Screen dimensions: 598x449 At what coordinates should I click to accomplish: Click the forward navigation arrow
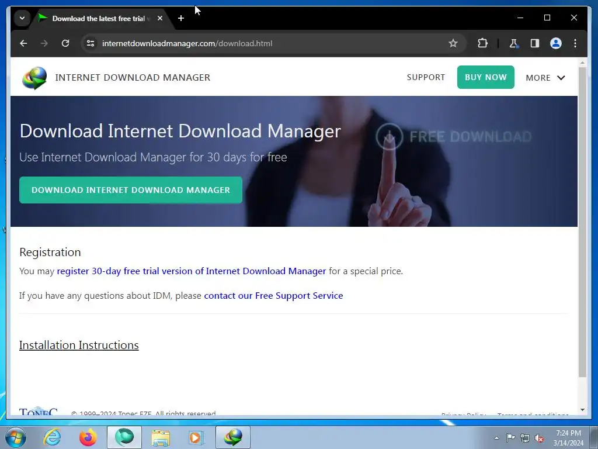tap(44, 43)
